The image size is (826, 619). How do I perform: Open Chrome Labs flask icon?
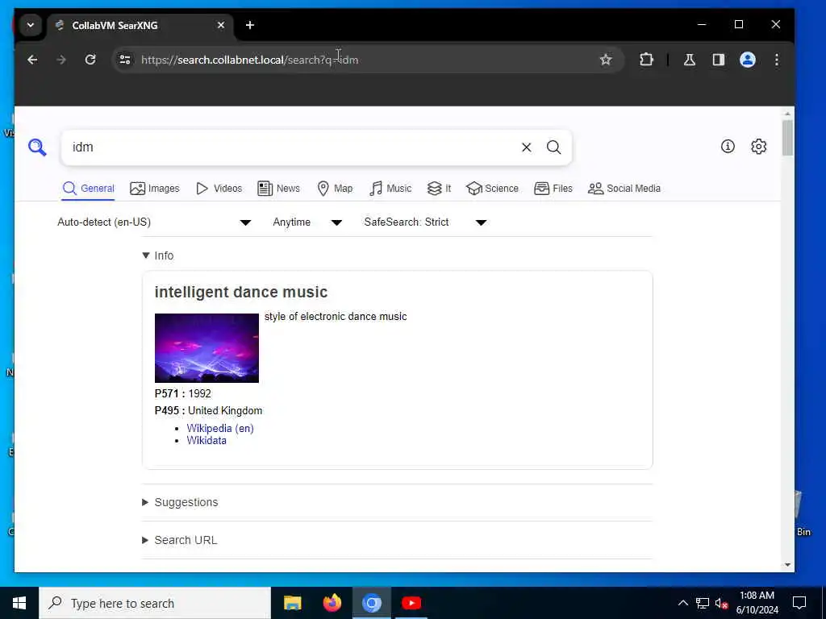689,60
